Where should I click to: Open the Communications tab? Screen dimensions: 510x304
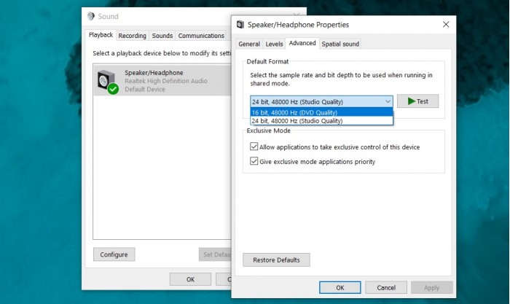pyautogui.click(x=201, y=36)
